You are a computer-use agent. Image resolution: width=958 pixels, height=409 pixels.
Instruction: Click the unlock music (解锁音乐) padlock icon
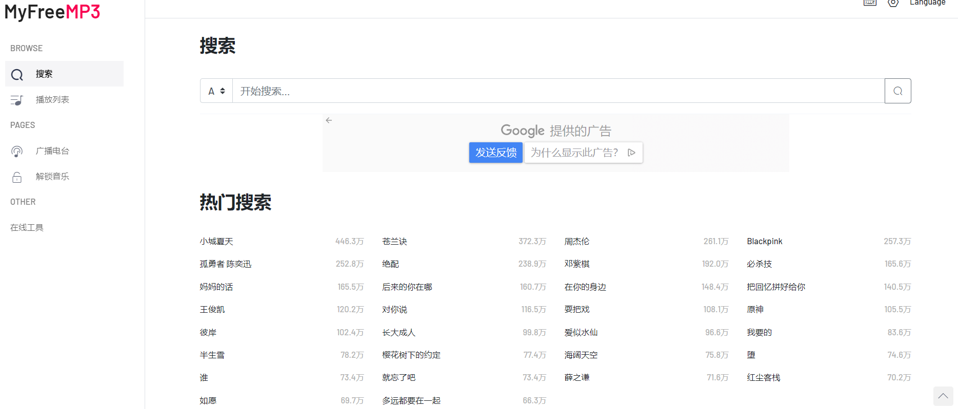[x=17, y=177]
